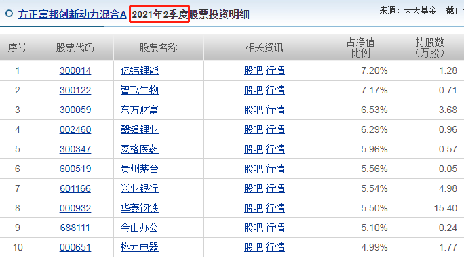Viewport: 464px width, 258px height.
Task: Open stock name 亿纬锂能 link
Action: (139, 70)
